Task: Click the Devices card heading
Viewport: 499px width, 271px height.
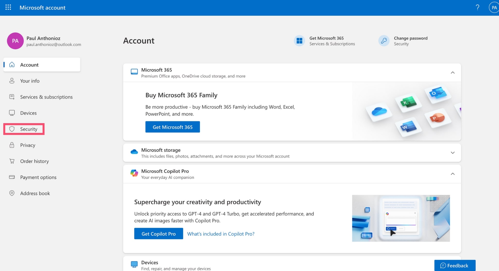Action: click(150, 263)
